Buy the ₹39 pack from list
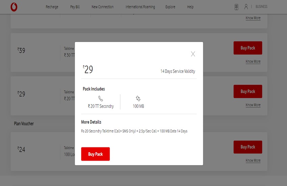 (x=247, y=48)
